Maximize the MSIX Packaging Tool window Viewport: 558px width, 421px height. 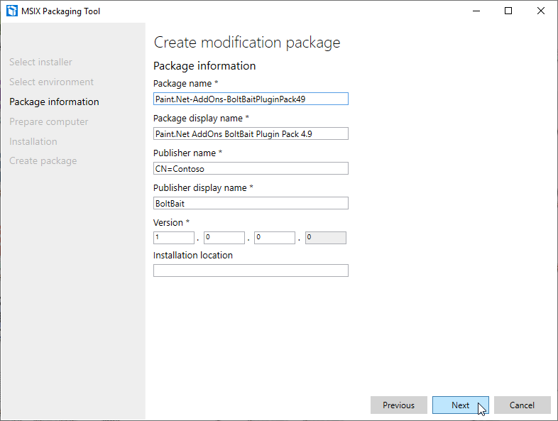508,11
